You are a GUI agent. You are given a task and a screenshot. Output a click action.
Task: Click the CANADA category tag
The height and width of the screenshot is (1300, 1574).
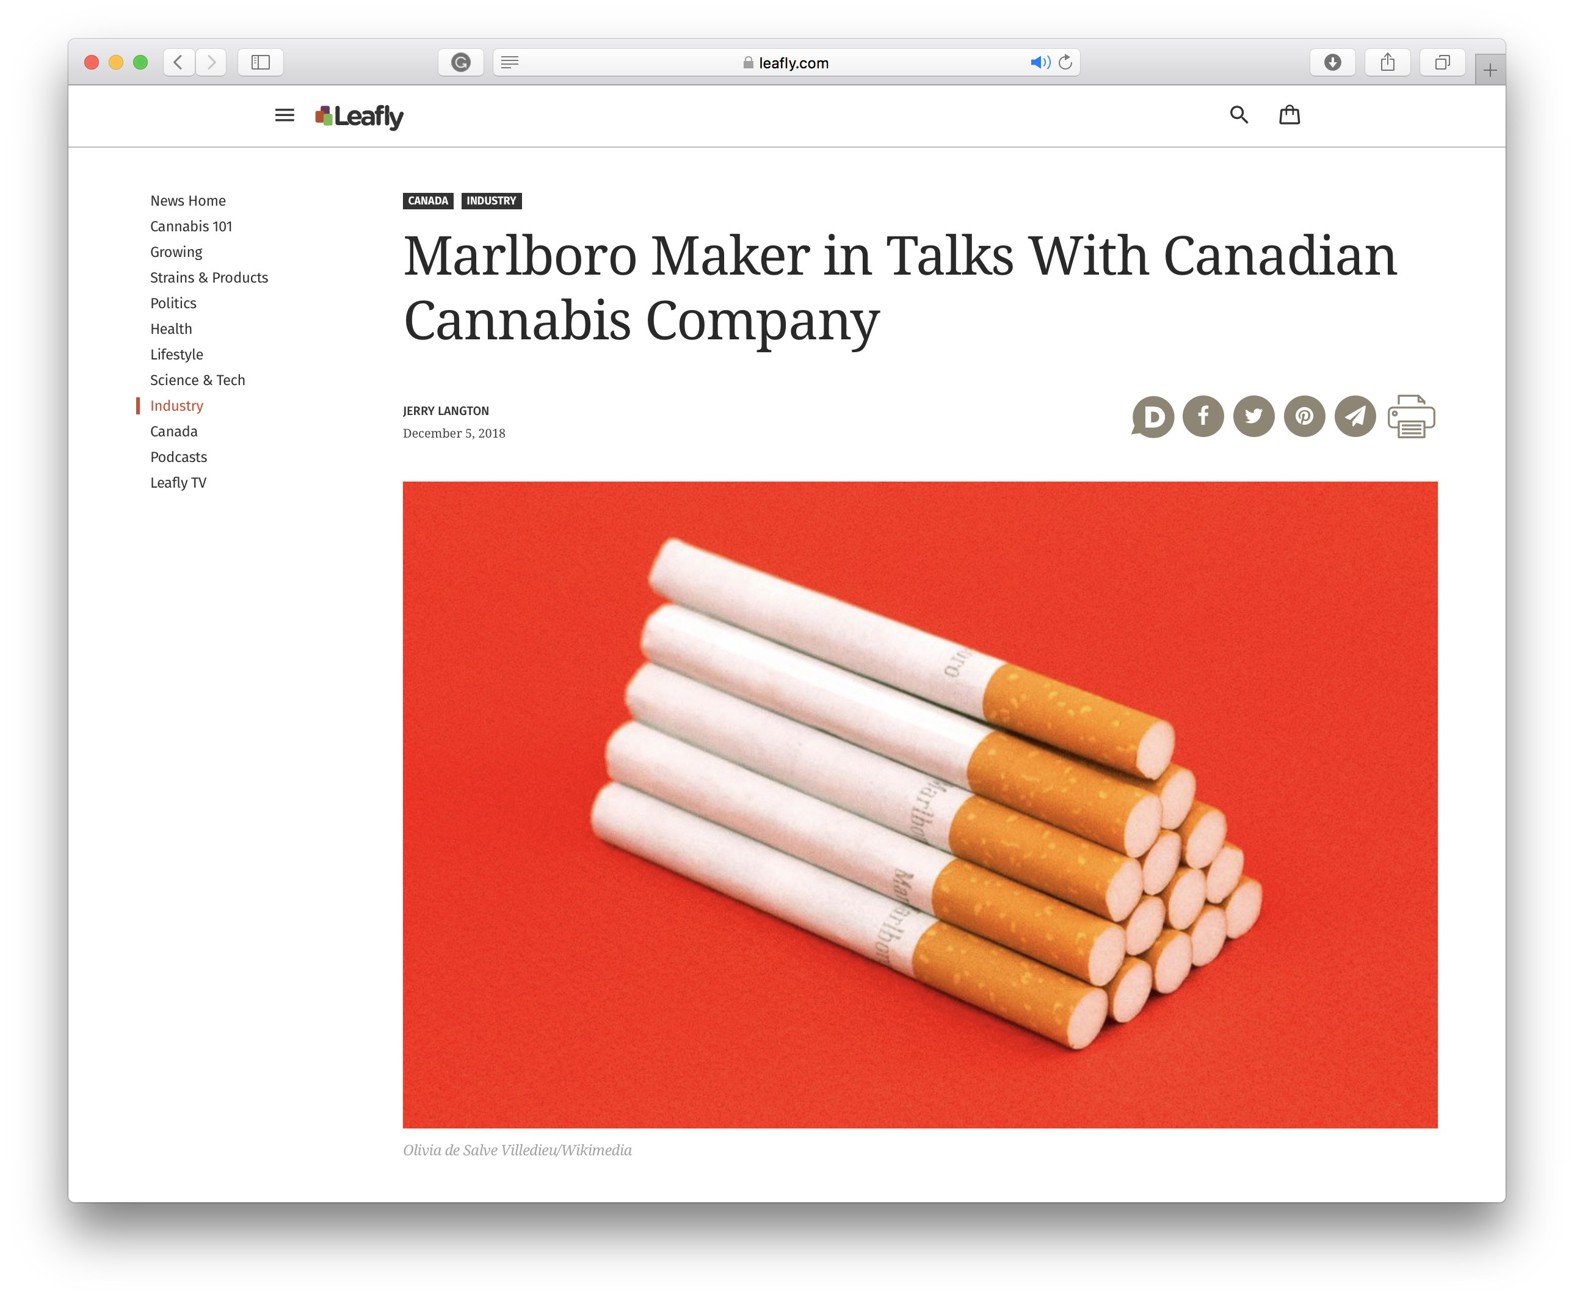click(428, 201)
